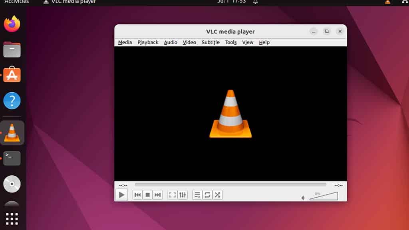
Task: Open Files manager from the dock
Action: point(12,50)
